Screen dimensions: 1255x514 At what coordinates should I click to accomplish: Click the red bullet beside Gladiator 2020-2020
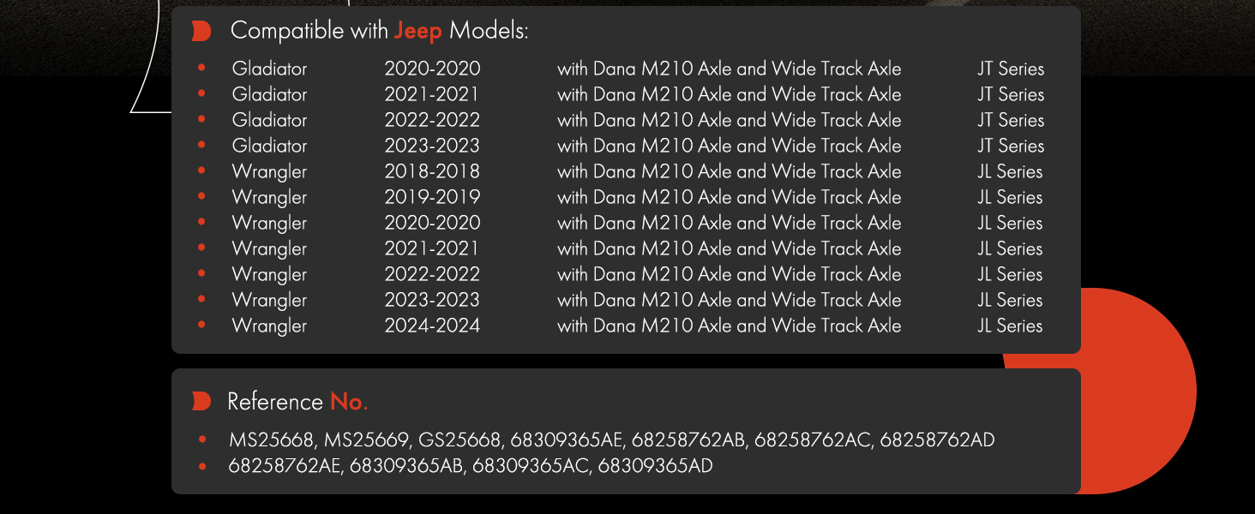(201, 68)
